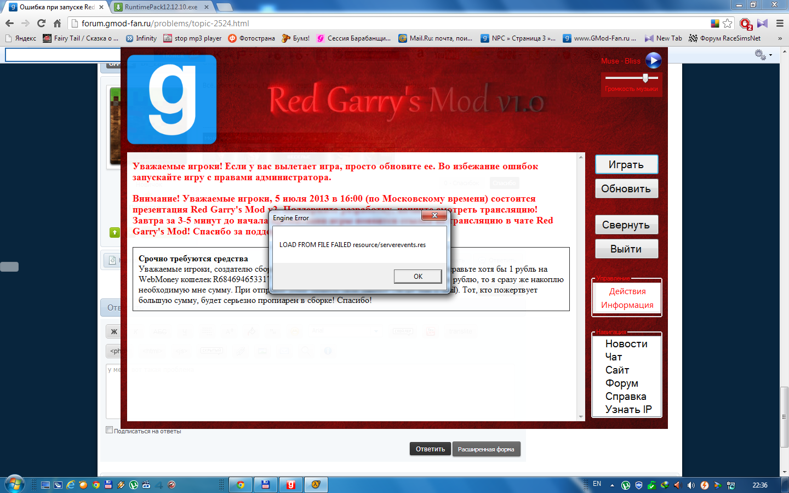Click the Ответить forum button
This screenshot has height=493, width=789.
pyautogui.click(x=430, y=449)
